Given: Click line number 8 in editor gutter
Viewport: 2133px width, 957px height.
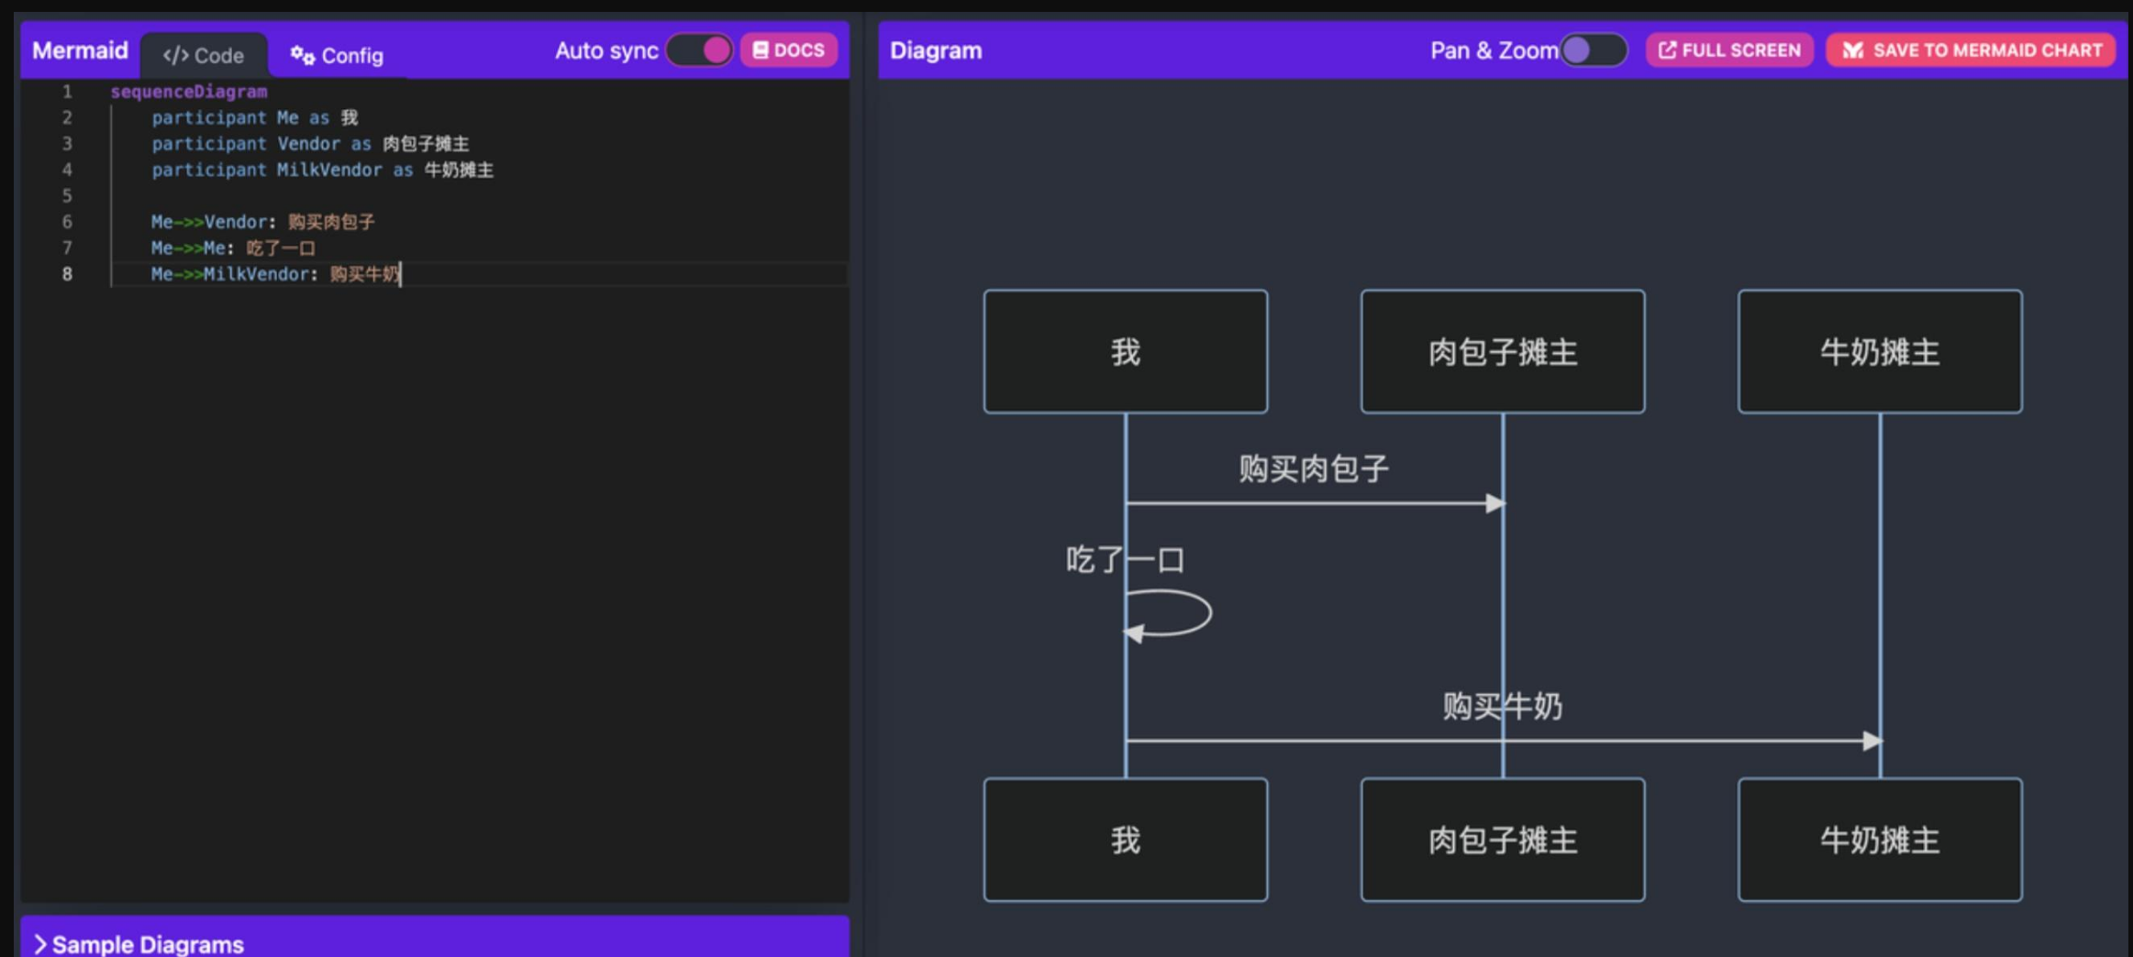Looking at the screenshot, I should [67, 274].
